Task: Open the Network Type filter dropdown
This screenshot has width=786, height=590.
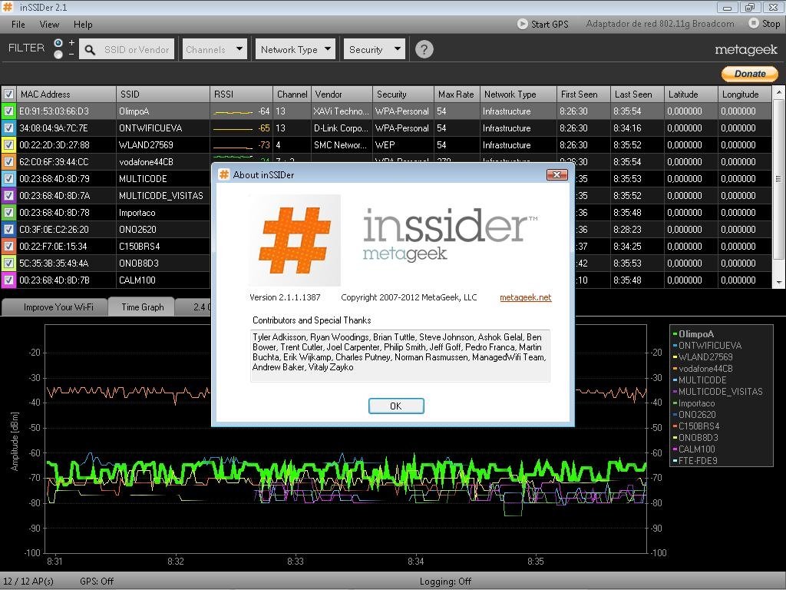Action: point(296,49)
